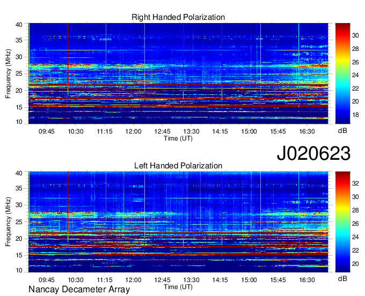Click the 32 dB value on left-handed color bar
This screenshot has height=296, width=365.
[355, 183]
